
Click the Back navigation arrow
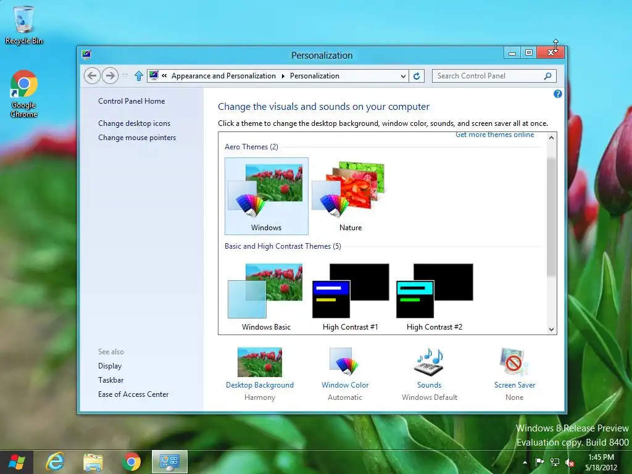[92, 76]
